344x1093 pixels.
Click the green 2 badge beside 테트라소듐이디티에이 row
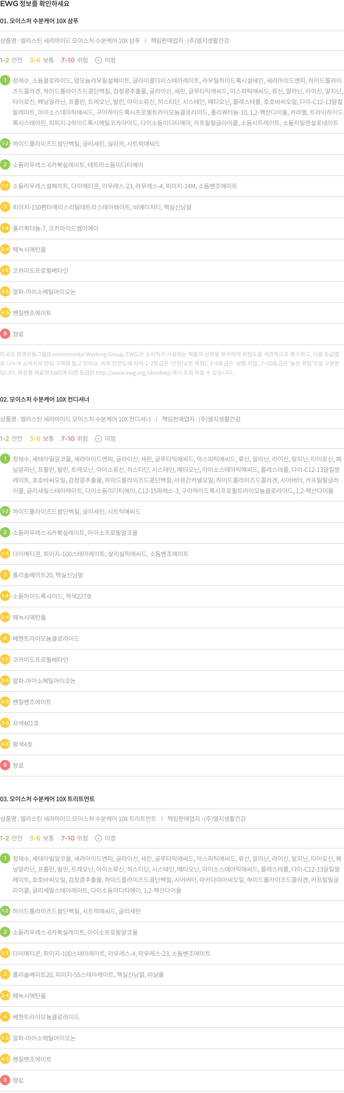(5, 164)
